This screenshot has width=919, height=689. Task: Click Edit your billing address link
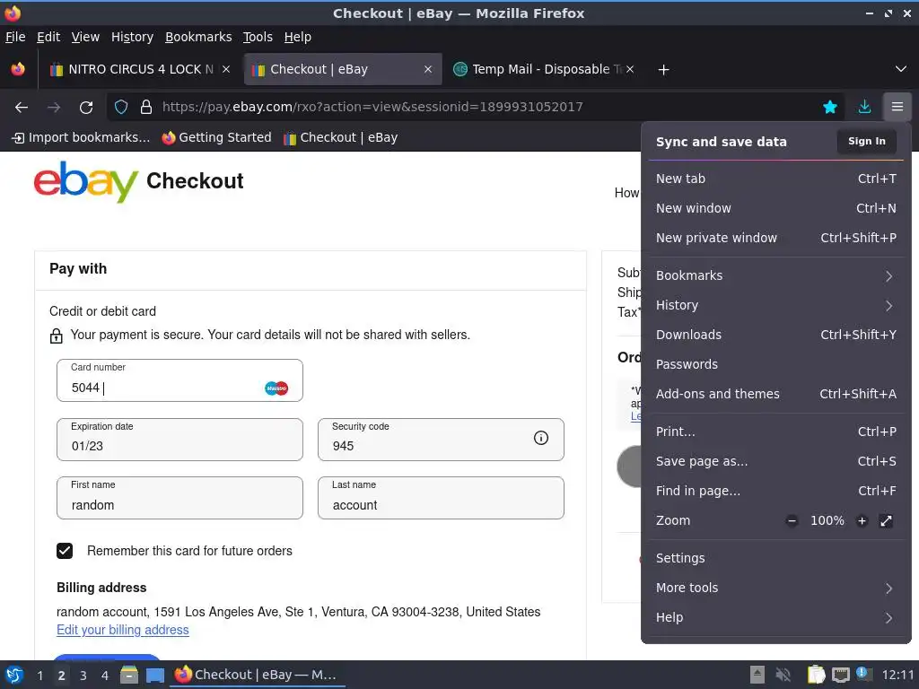click(122, 630)
